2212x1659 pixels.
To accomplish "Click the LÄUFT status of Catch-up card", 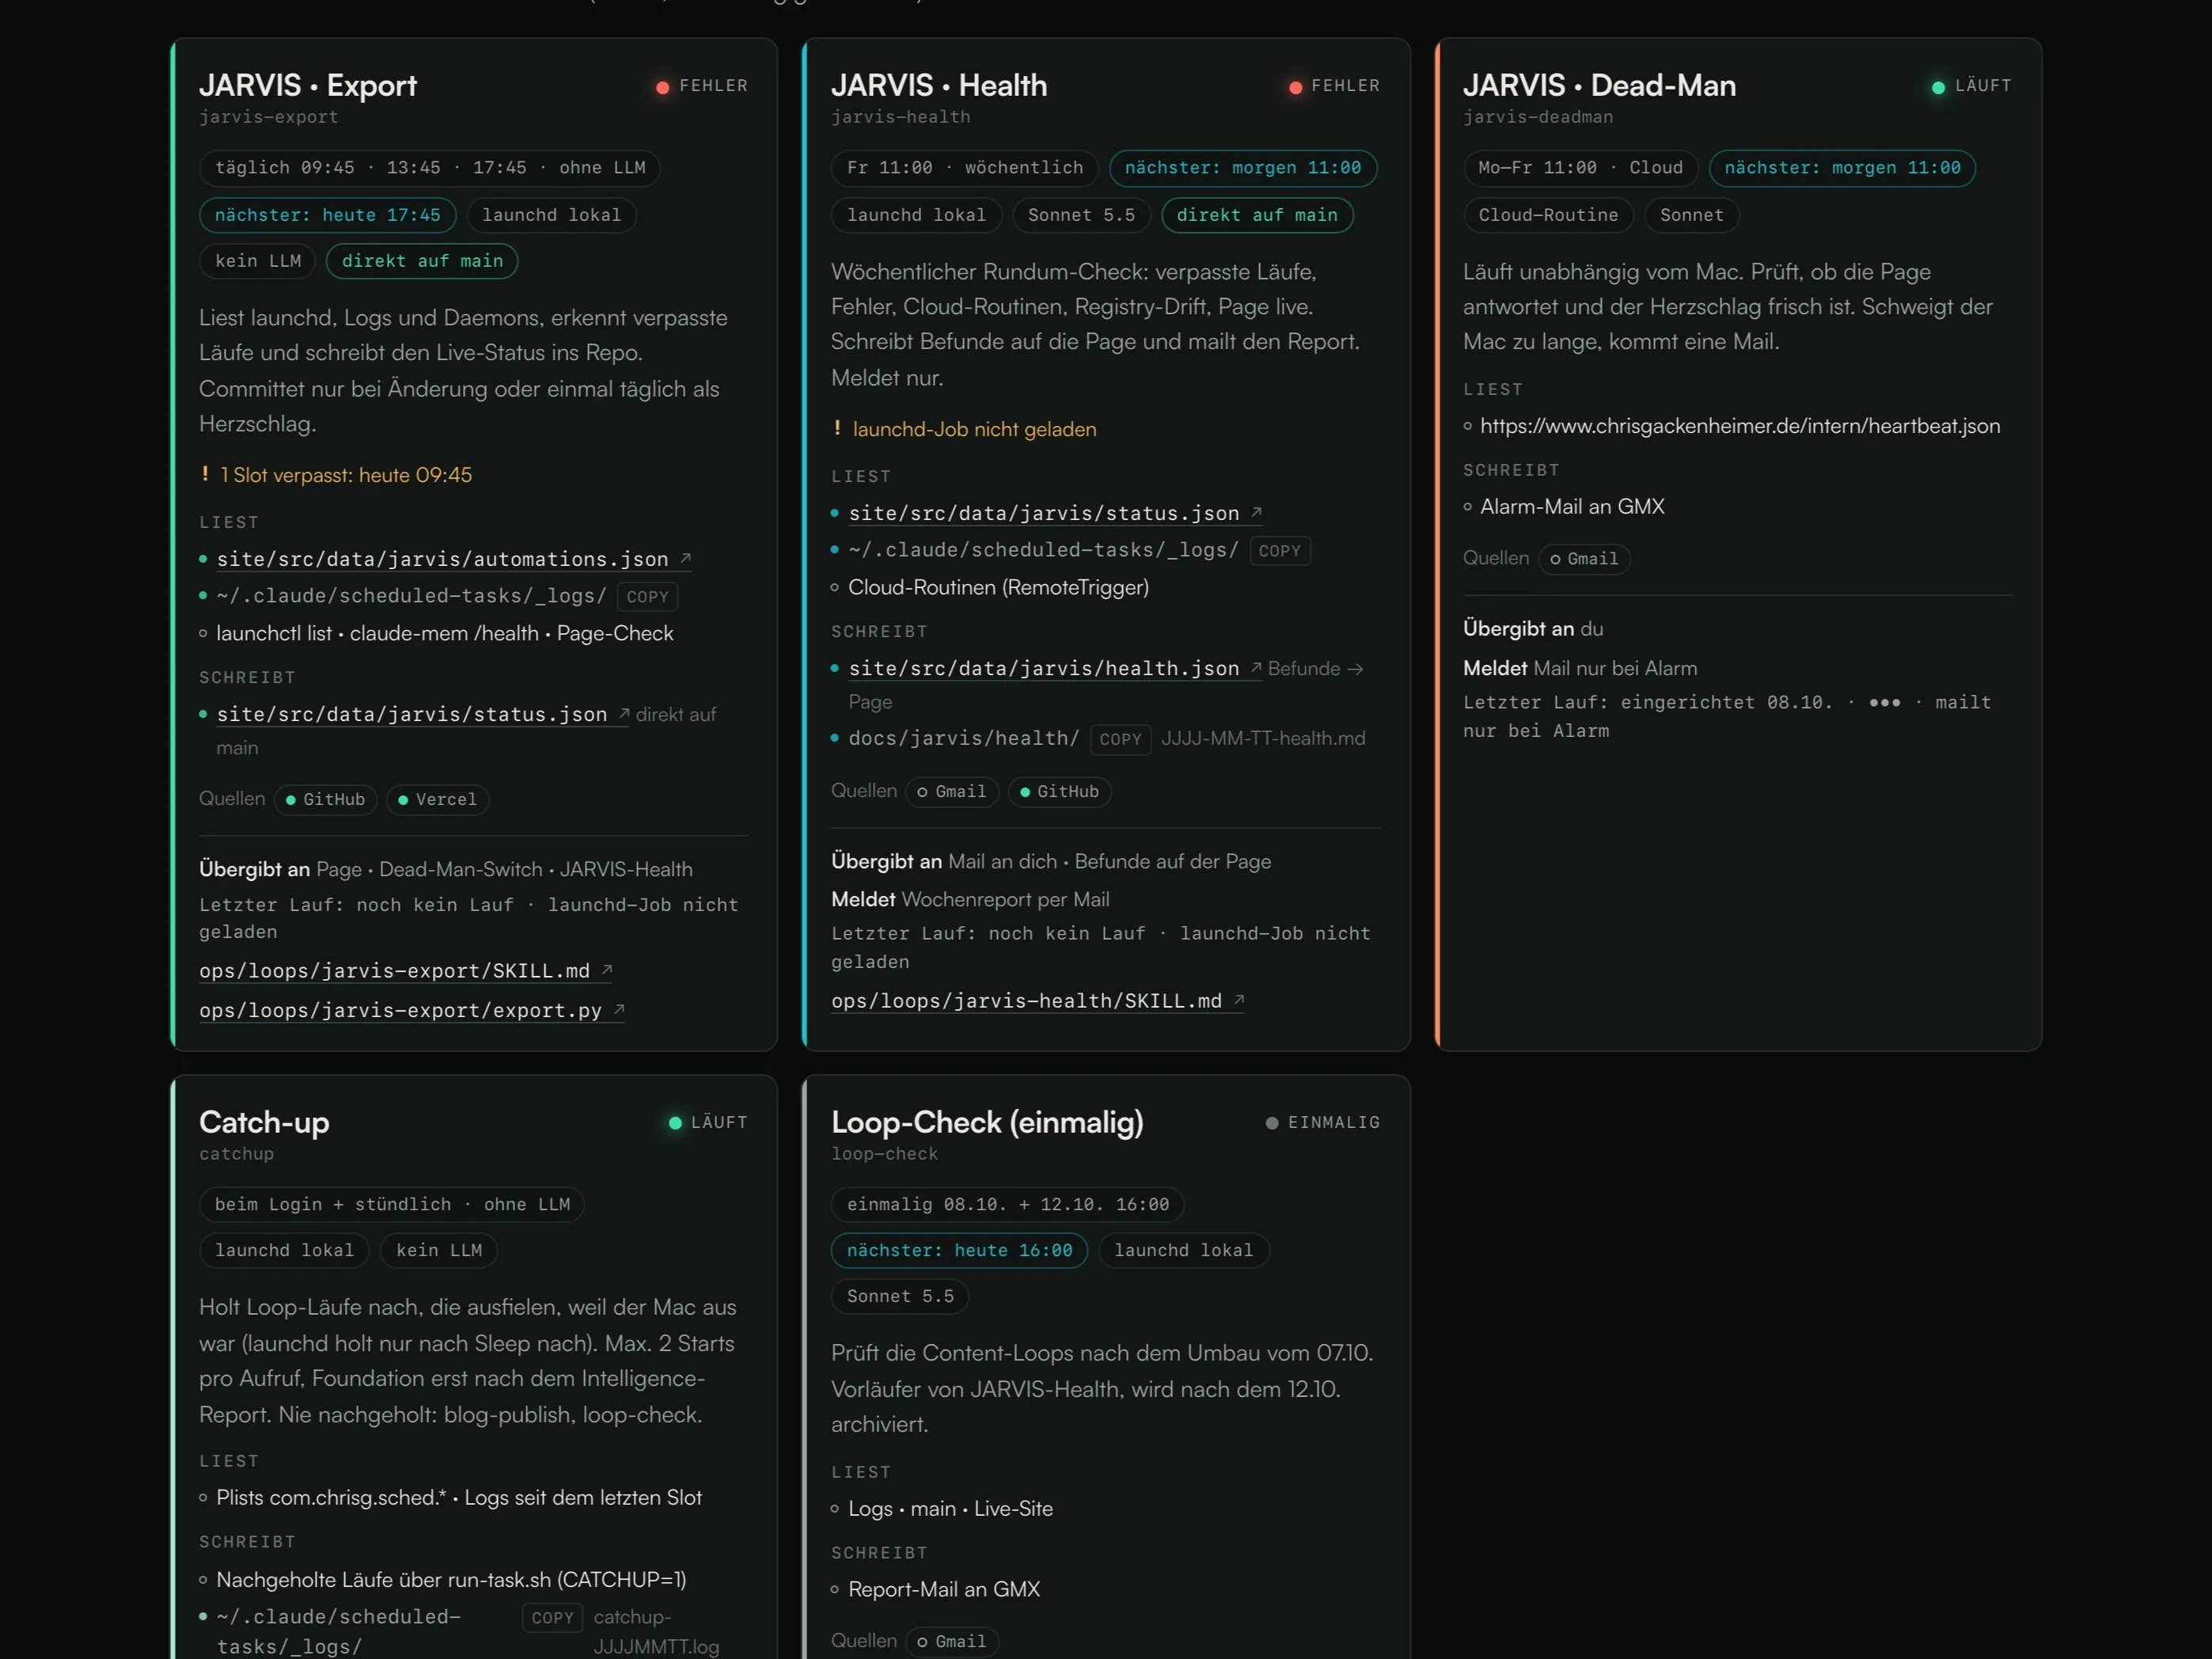I will [x=708, y=1122].
